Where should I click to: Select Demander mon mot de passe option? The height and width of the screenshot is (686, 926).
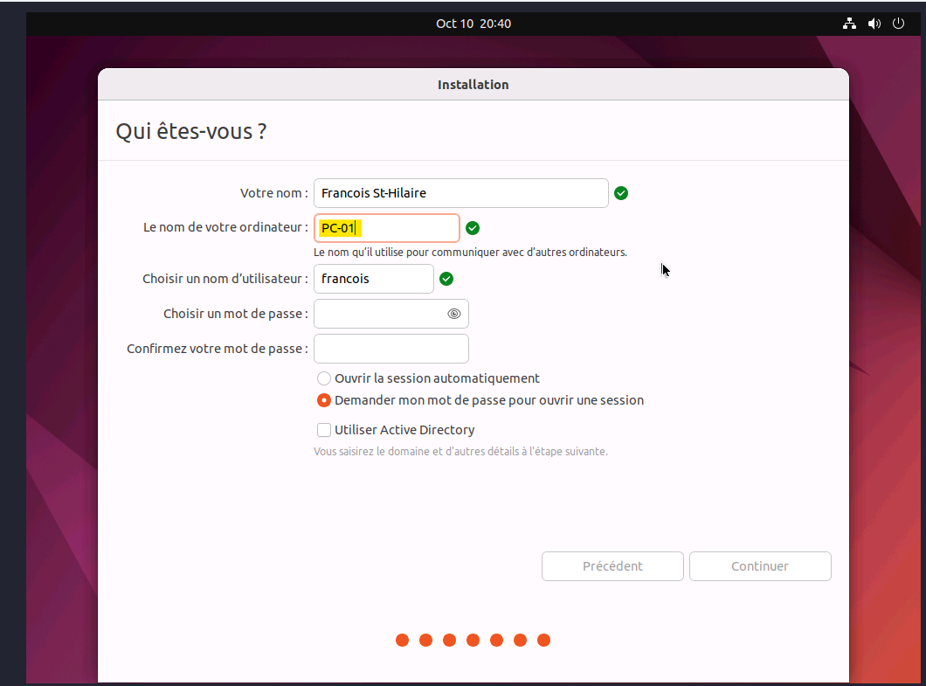point(324,400)
